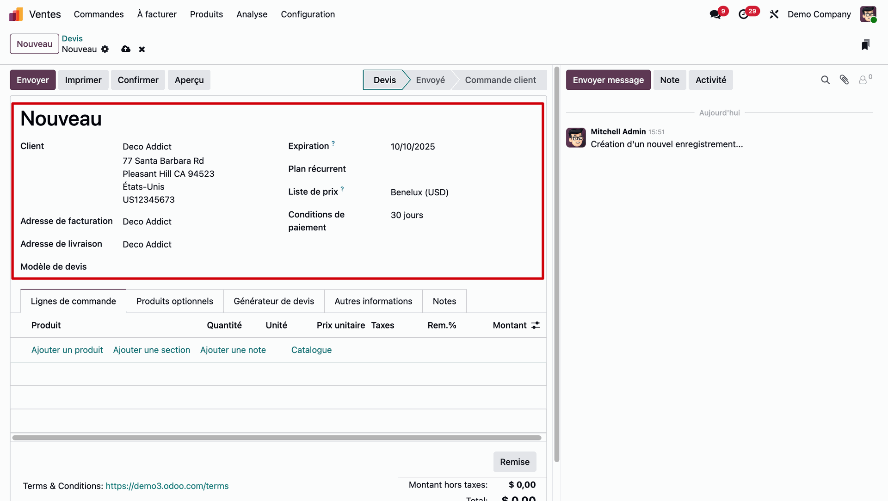Manage followers via the person icon

863,80
